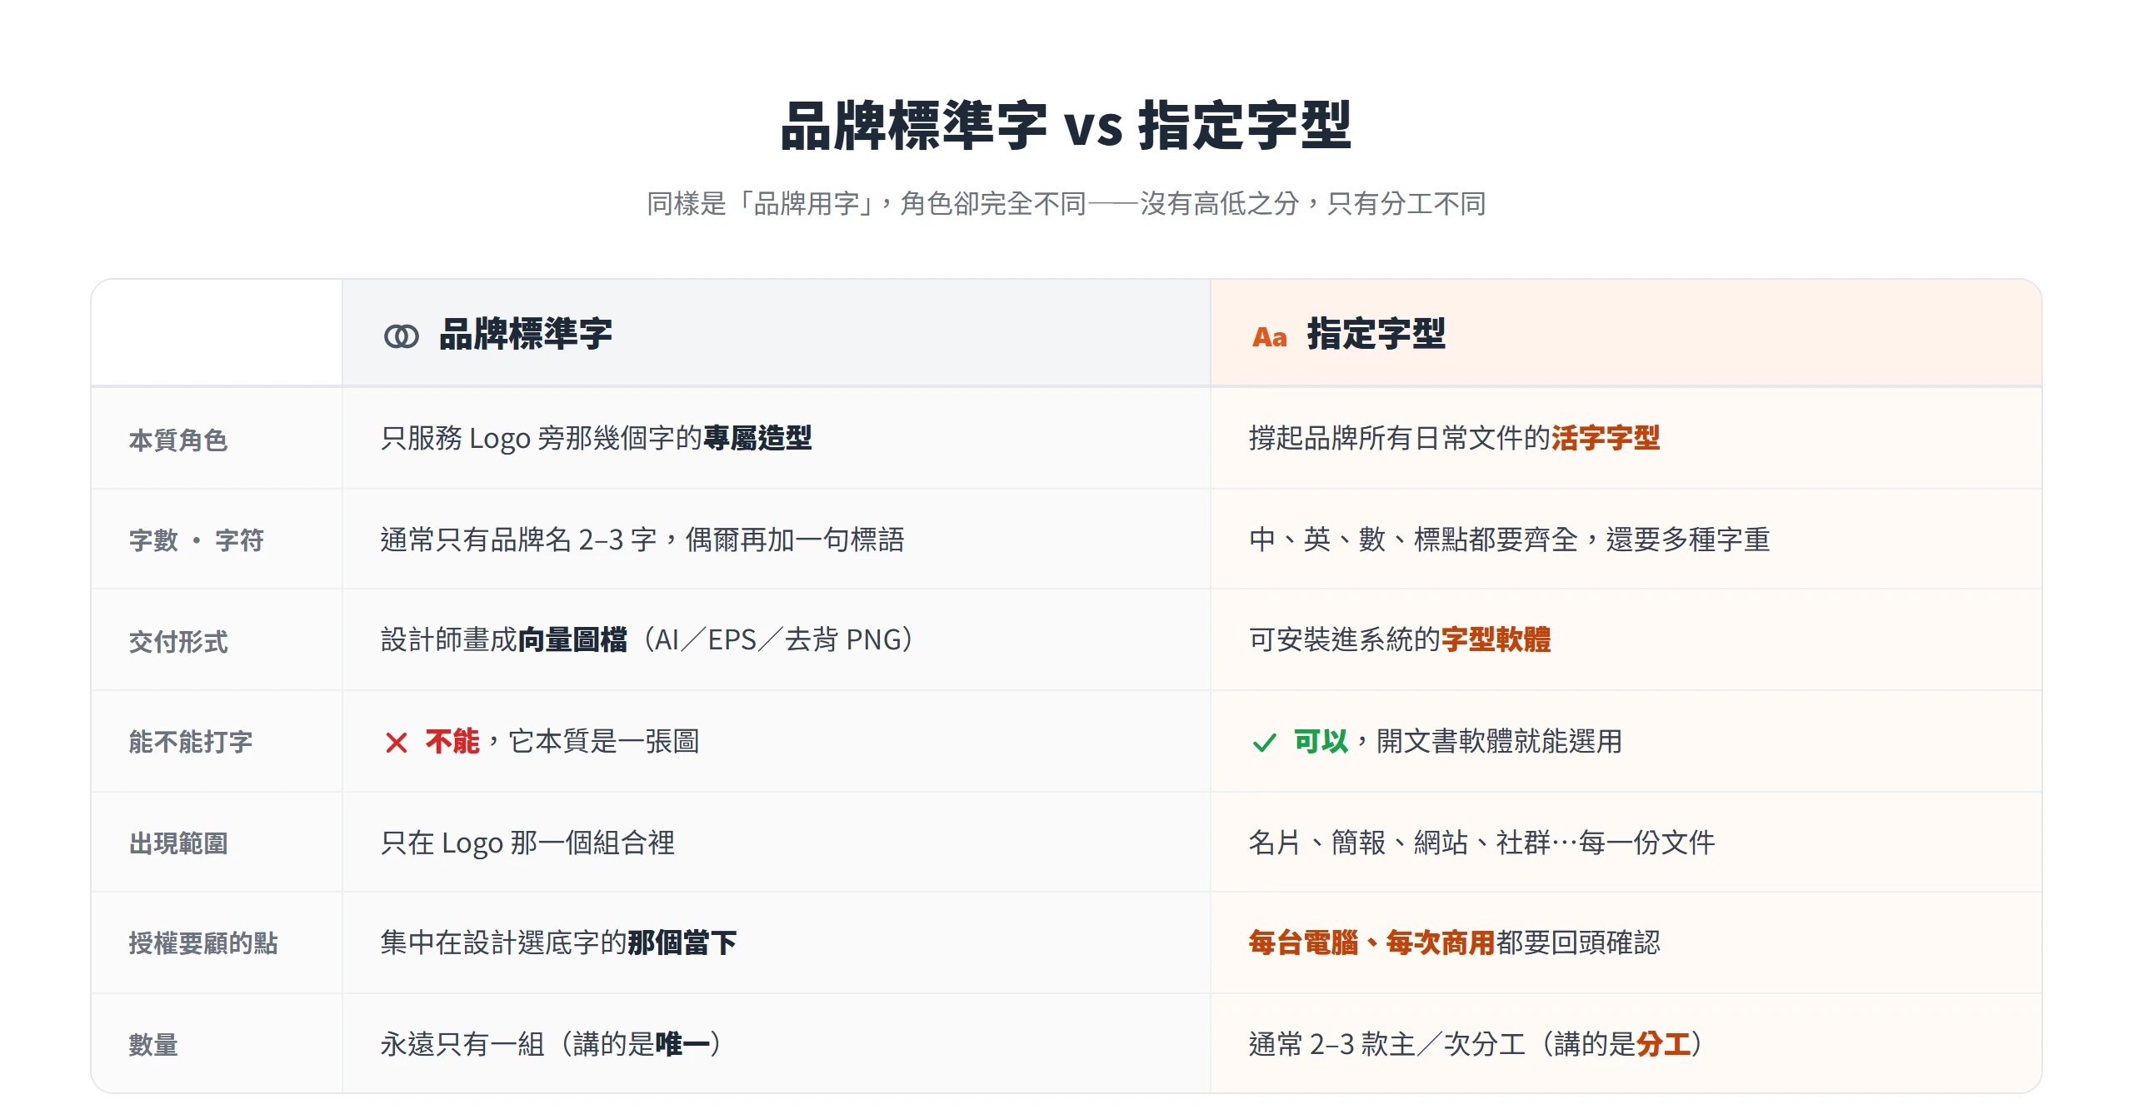Click the bold text 向量圖檔
2133x1114 pixels.
click(x=572, y=639)
